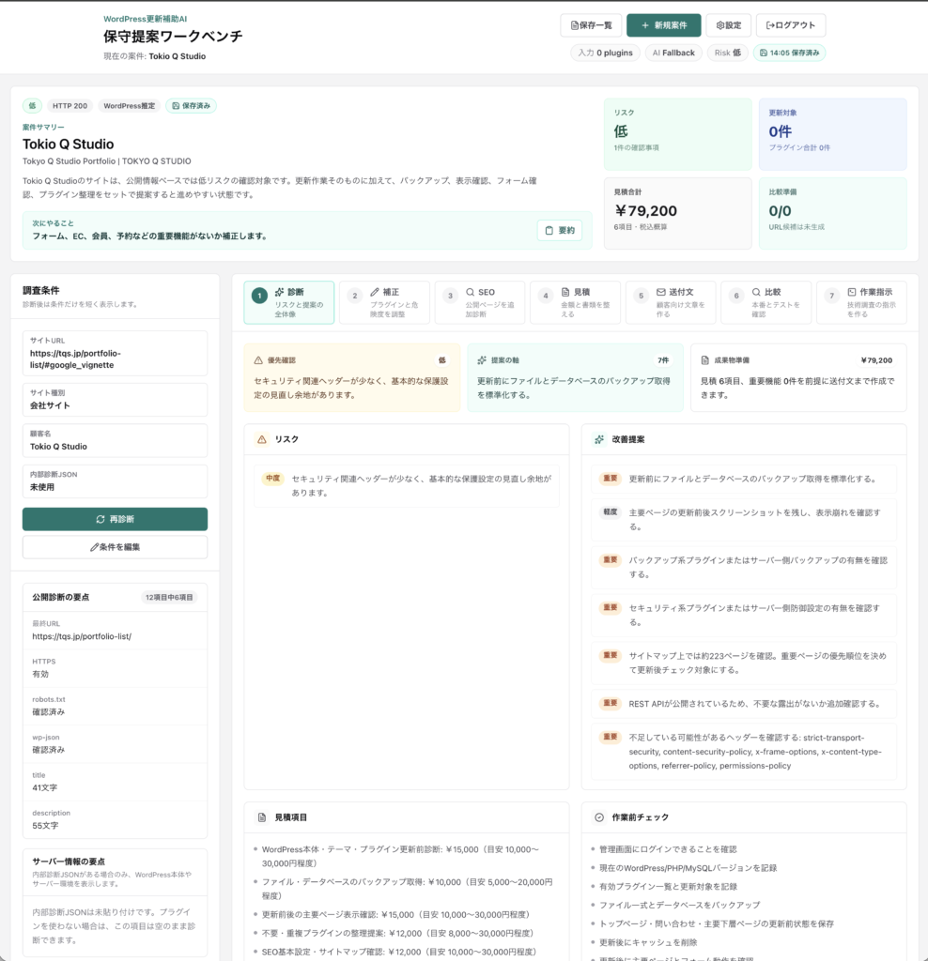The image size is (928, 961).
Task: Click the リスク 低 summary card
Action: [678, 134]
